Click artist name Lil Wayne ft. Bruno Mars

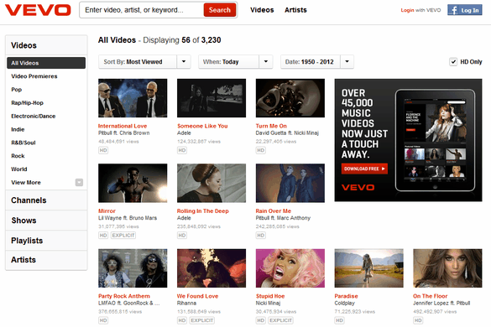(x=128, y=218)
